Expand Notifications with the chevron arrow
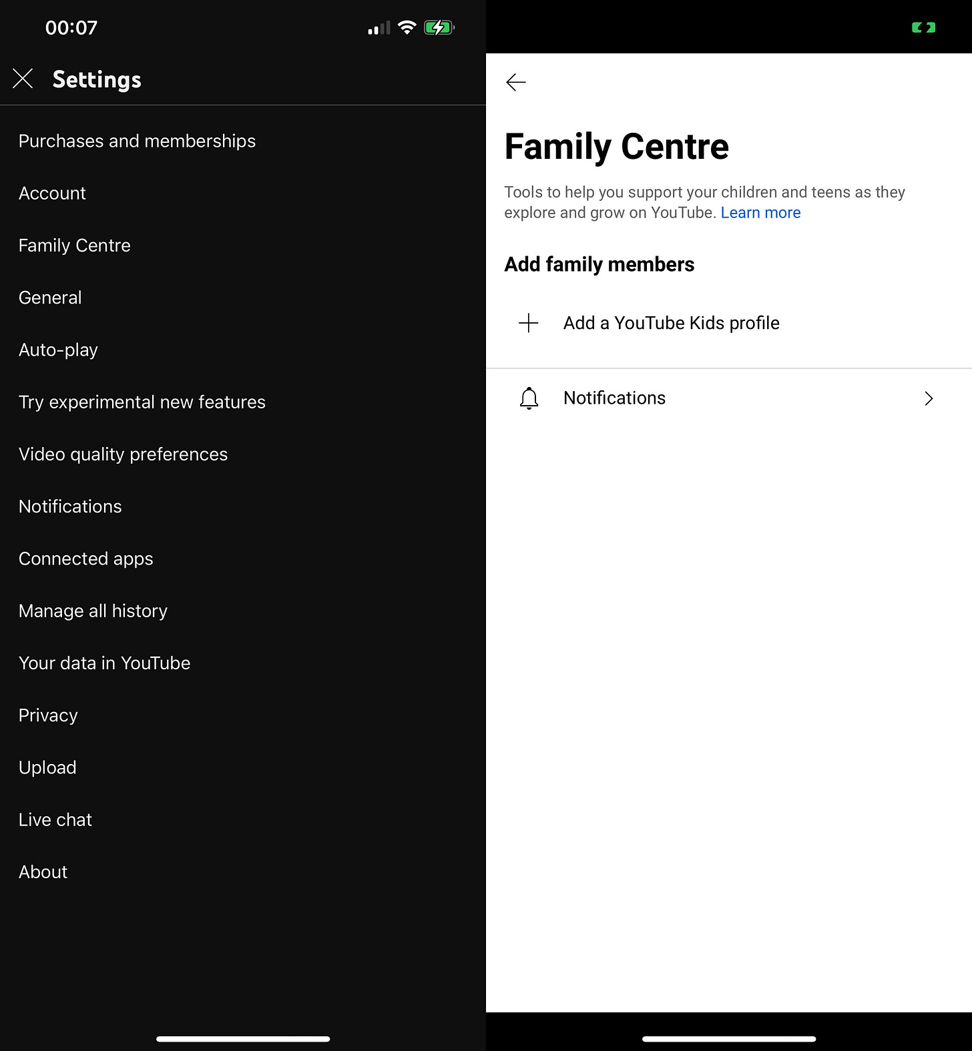972x1051 pixels. pyautogui.click(x=929, y=398)
